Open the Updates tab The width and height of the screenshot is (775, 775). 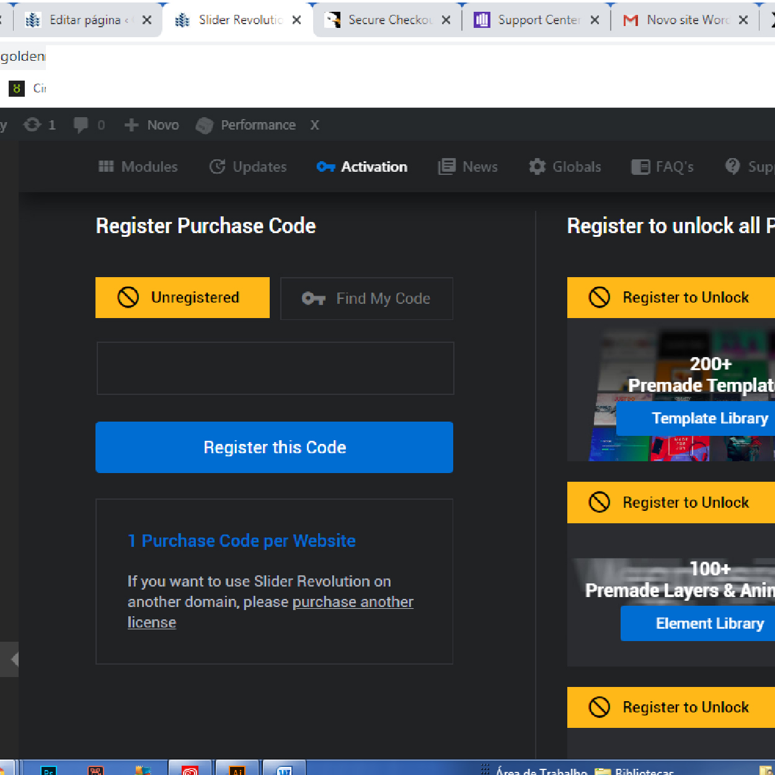248,167
